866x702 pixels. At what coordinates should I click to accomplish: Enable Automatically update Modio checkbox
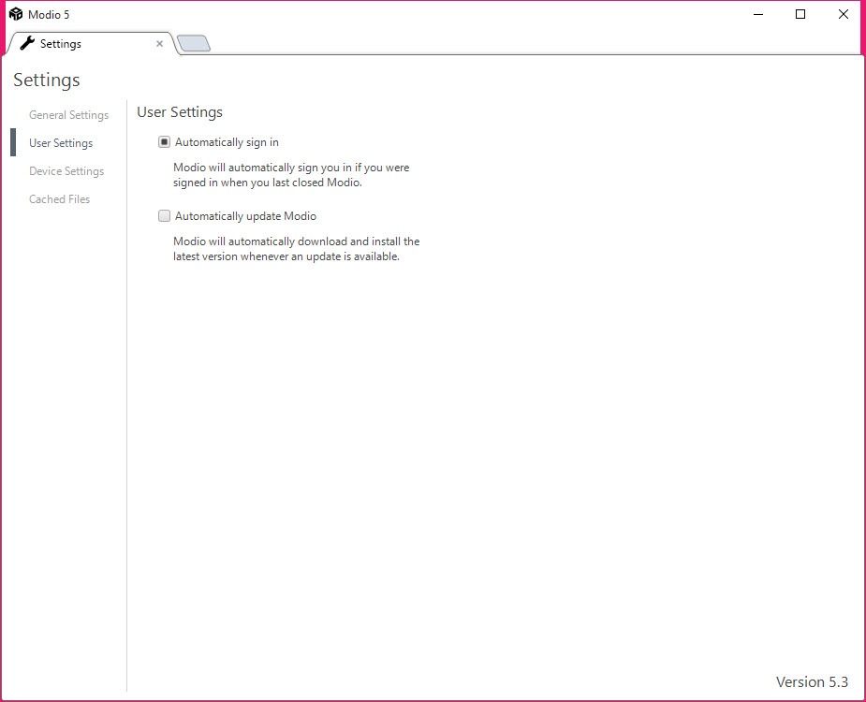pyautogui.click(x=164, y=216)
